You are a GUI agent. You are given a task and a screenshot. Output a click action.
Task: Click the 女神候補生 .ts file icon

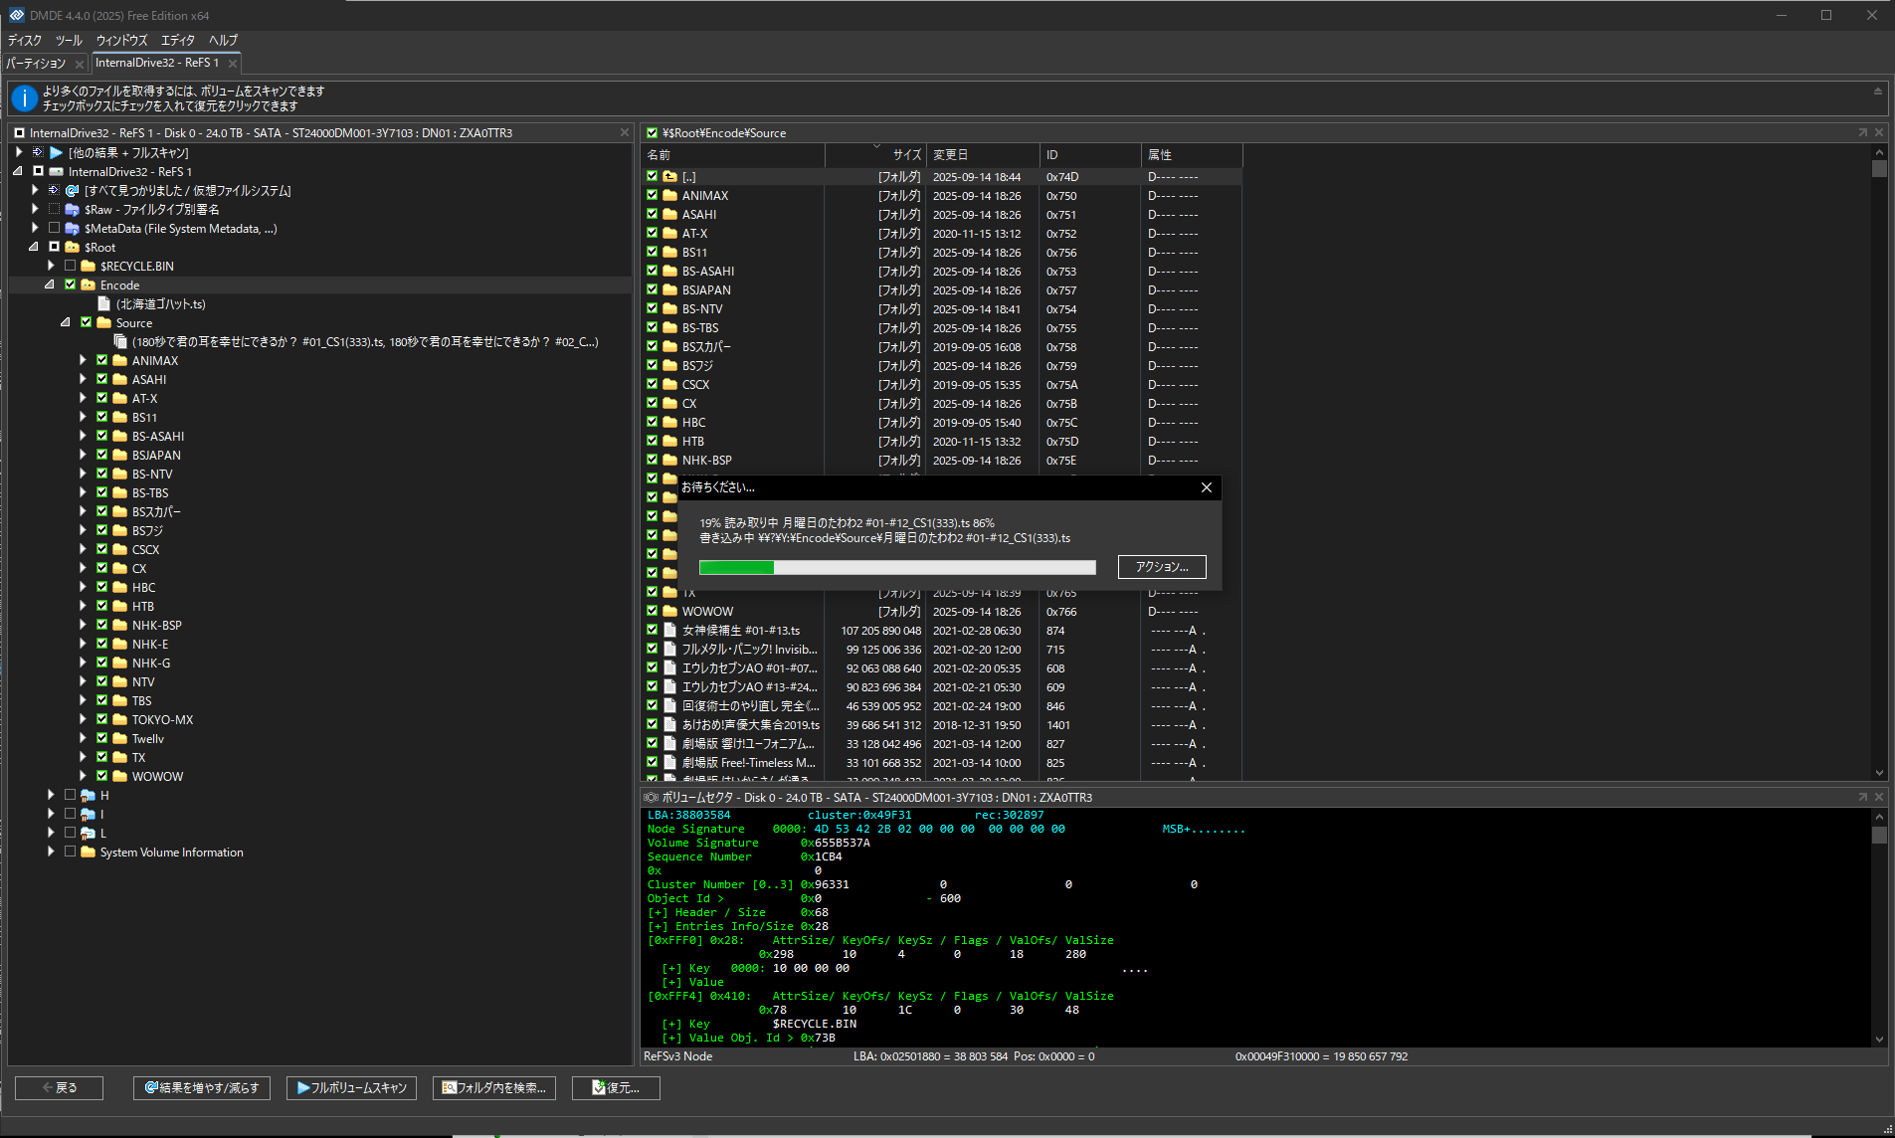click(x=670, y=631)
